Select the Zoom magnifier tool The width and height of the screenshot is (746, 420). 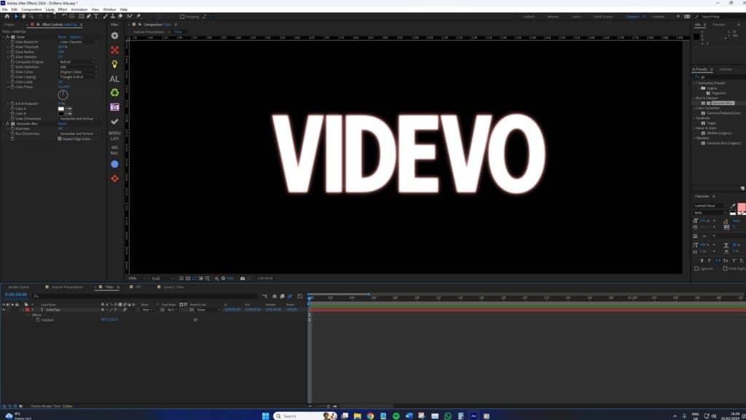(31, 16)
